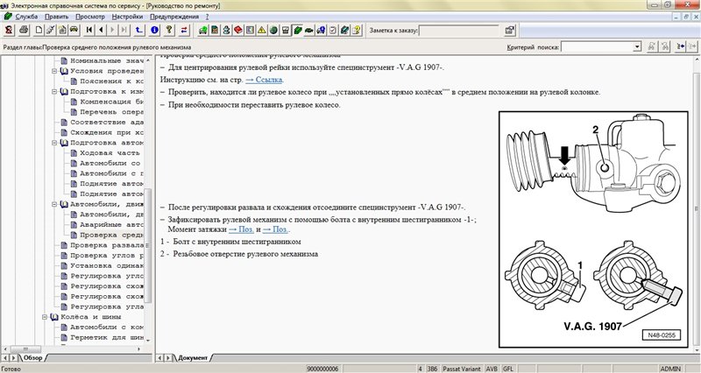Image resolution: width=701 pixels, height=373 pixels.
Task: Click the clipboard checklist toolbar icon
Action: [333, 30]
